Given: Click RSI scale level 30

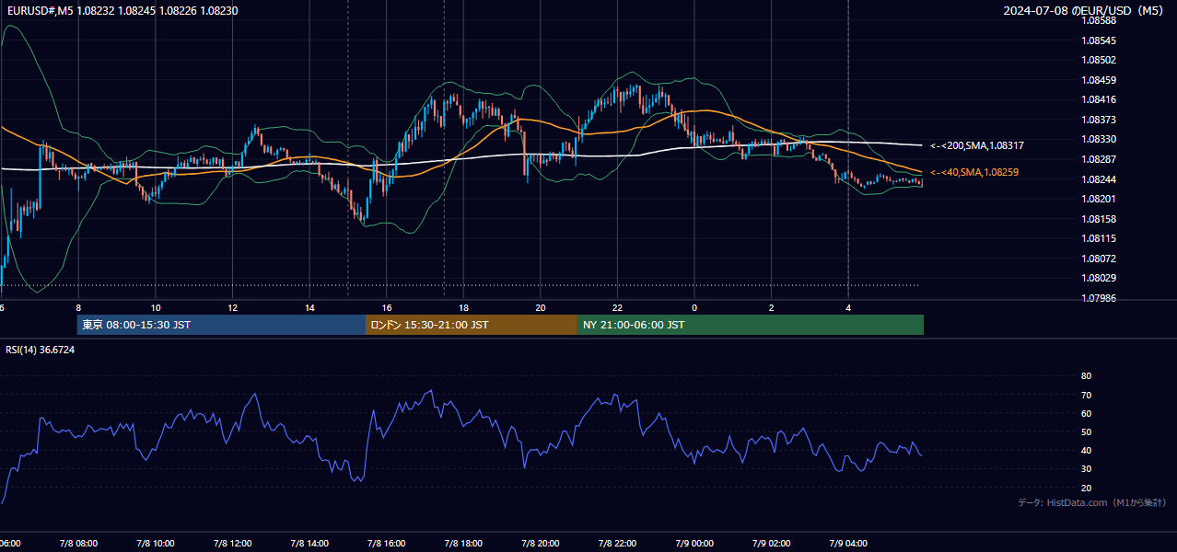Looking at the screenshot, I should point(1086,469).
